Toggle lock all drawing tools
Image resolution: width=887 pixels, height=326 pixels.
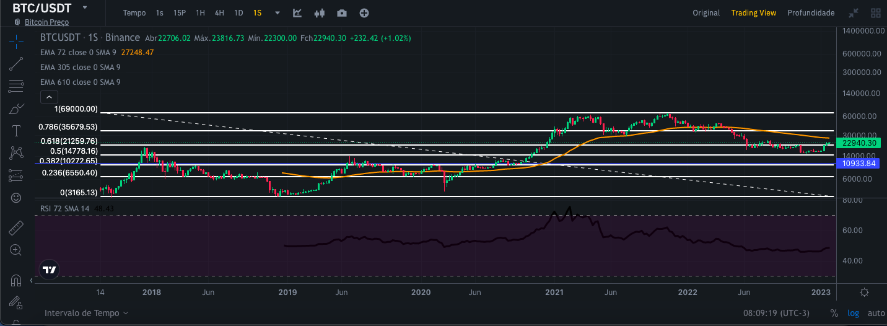16,303
